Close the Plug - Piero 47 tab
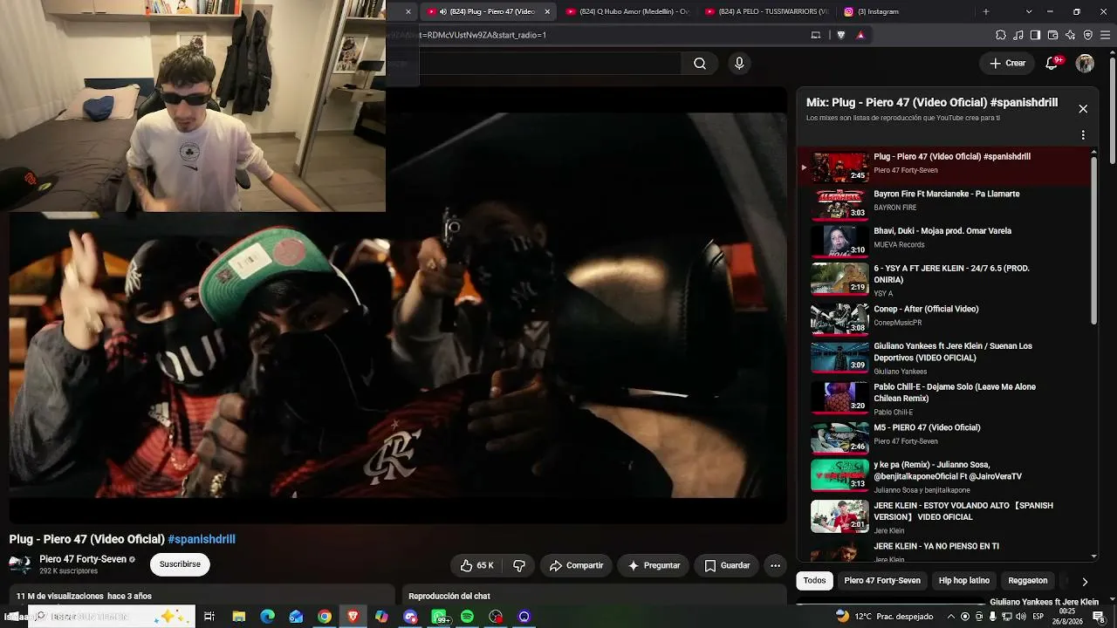 click(547, 11)
